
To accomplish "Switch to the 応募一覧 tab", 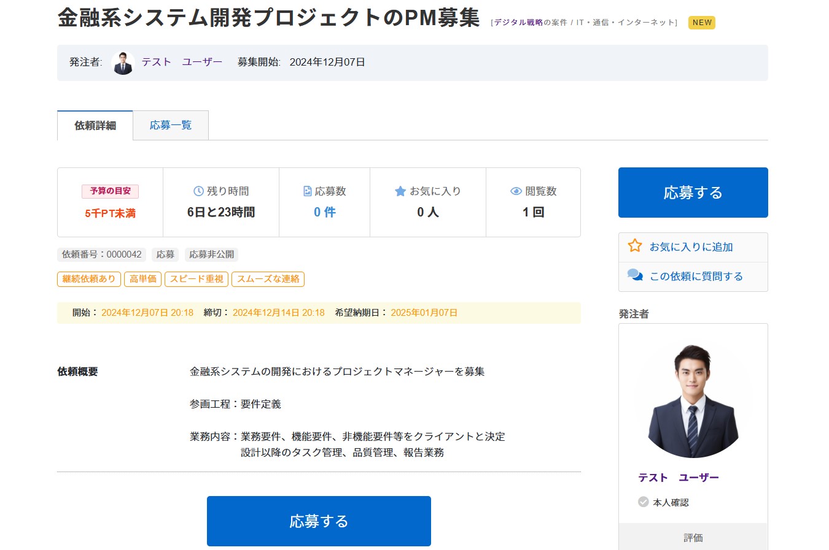I will pos(171,125).
